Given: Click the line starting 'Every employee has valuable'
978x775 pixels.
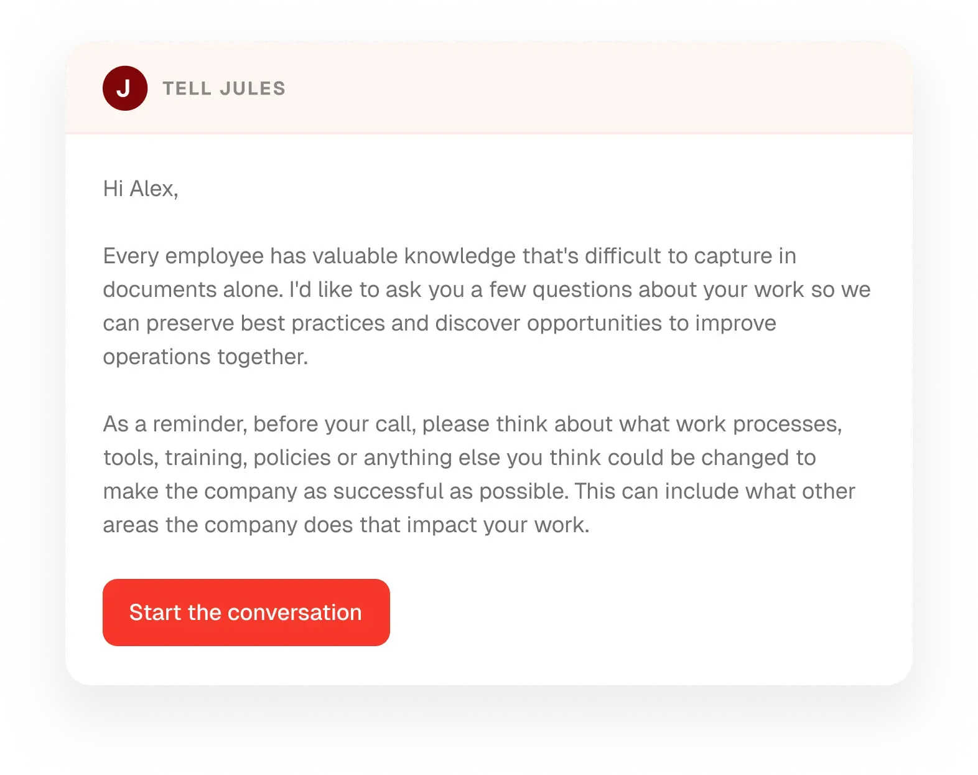Looking at the screenshot, I should pyautogui.click(x=450, y=256).
